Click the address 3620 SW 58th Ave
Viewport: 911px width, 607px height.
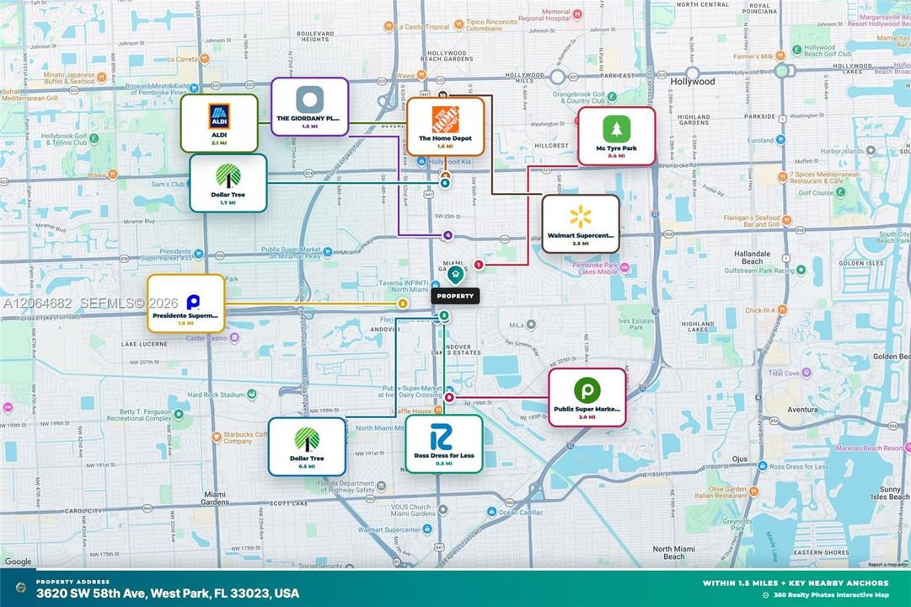pyautogui.click(x=168, y=594)
